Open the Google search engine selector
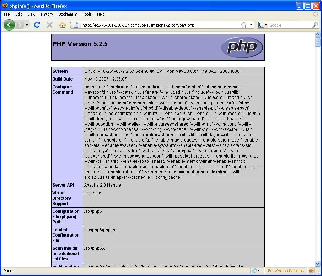The image size is (322, 276). [262, 25]
